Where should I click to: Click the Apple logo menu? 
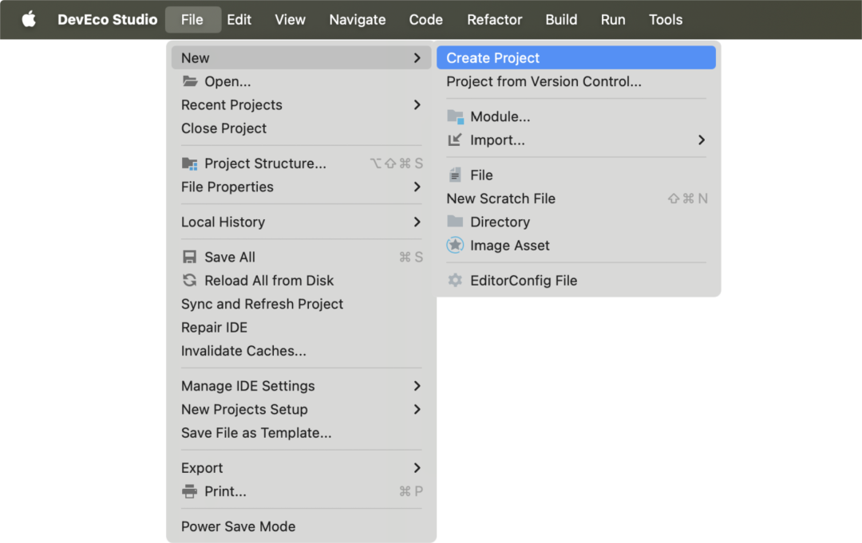coord(29,19)
